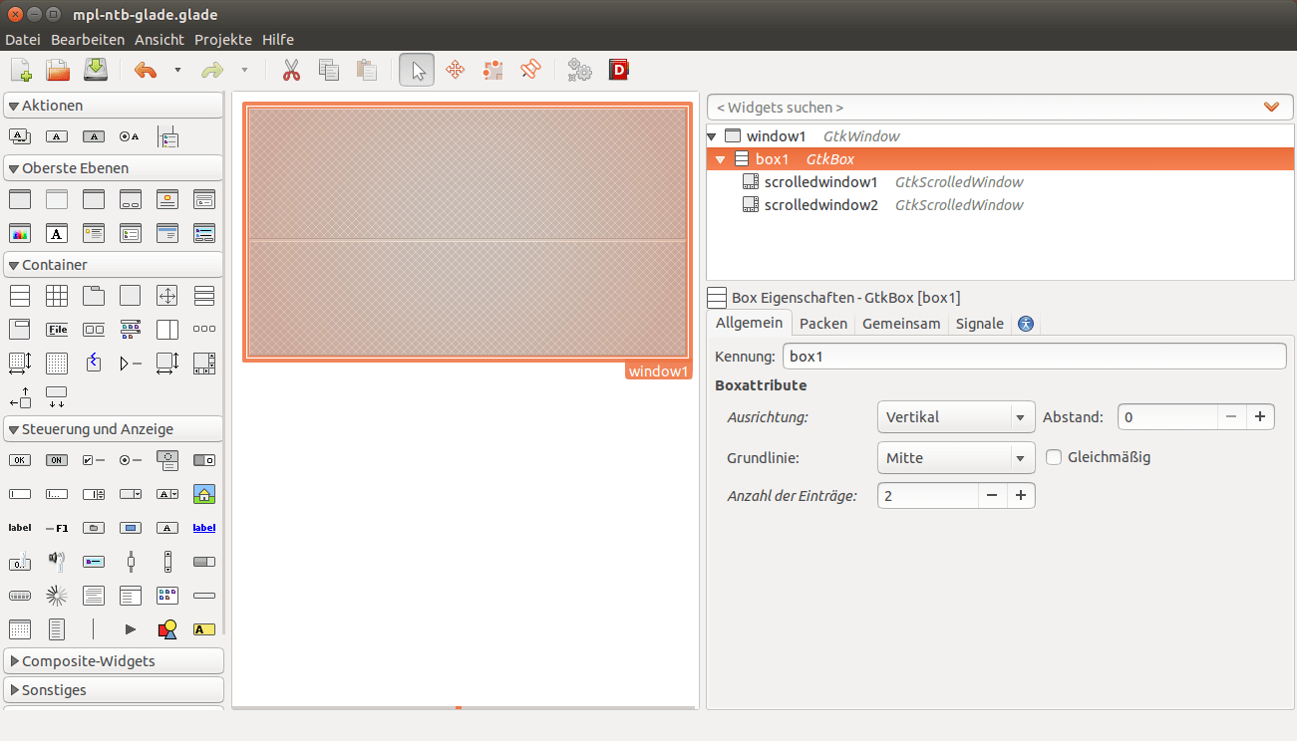Screen dimensions: 1297x741
Task: Click the Redo arrow button
Action: 211,69
